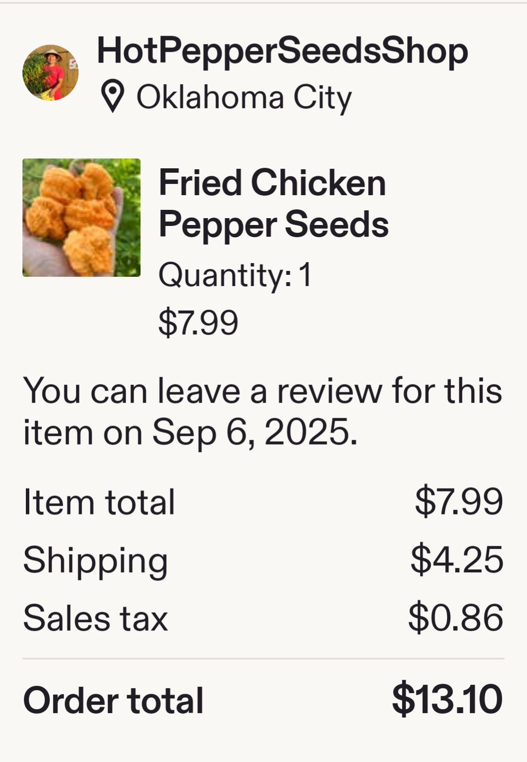
Task: Select the Quantity: 1 label
Action: tap(235, 275)
